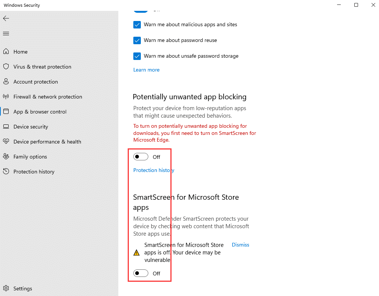Click the Account protection person icon
The image size is (379, 296).
(6, 82)
